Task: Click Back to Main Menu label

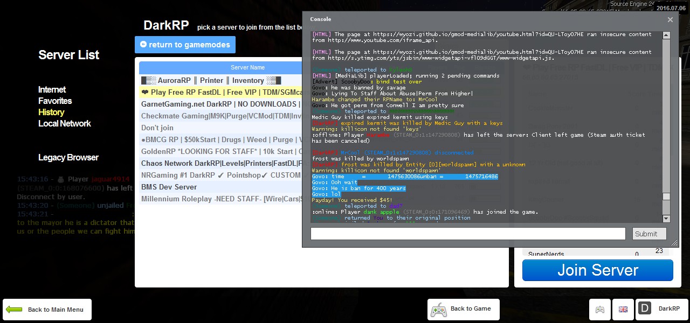Action: tap(56, 310)
